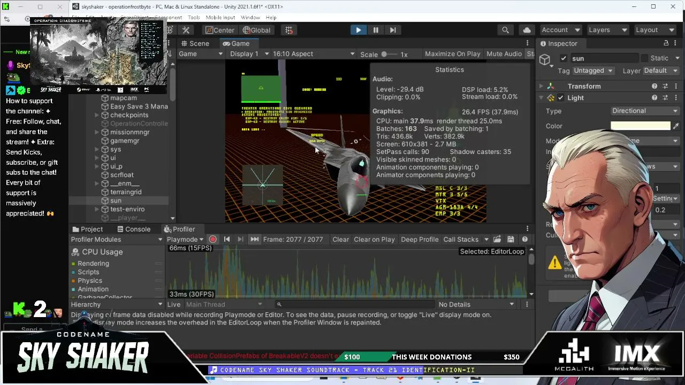This screenshot has height=385, width=685.
Task: Select the gamemgr object
Action: click(124, 141)
